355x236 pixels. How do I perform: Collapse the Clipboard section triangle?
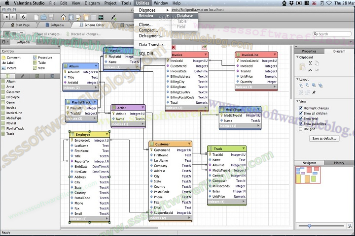click(x=297, y=57)
